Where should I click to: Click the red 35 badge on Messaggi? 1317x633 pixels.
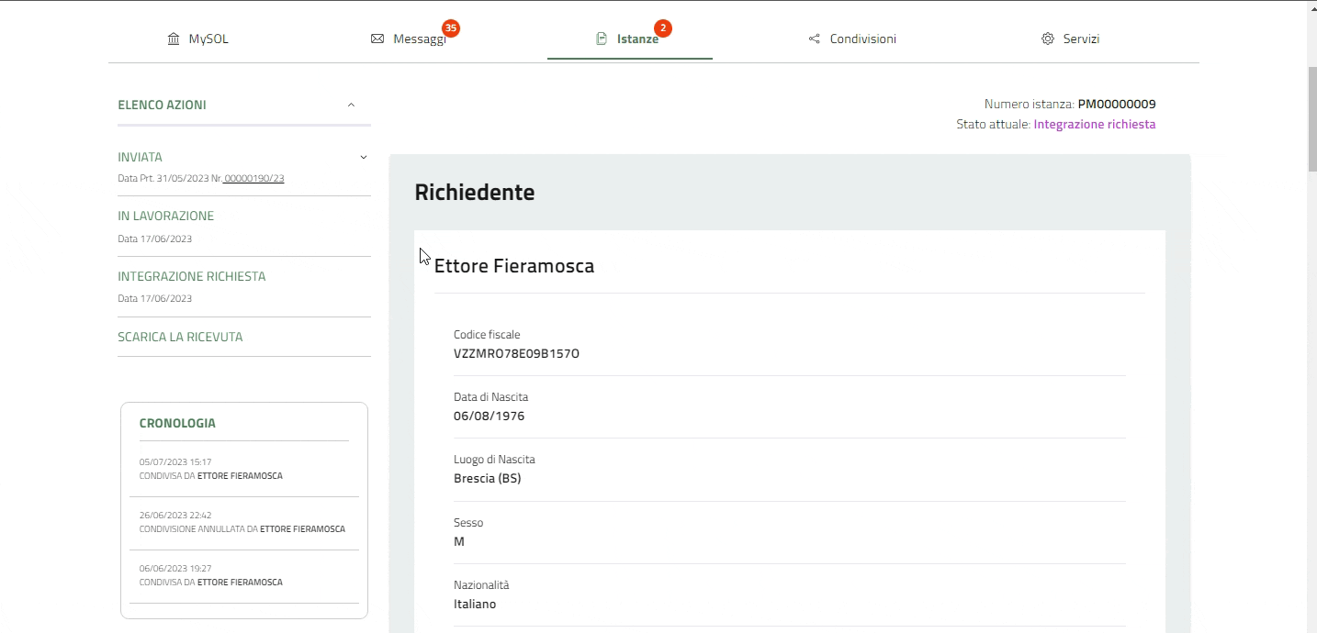pyautogui.click(x=450, y=28)
